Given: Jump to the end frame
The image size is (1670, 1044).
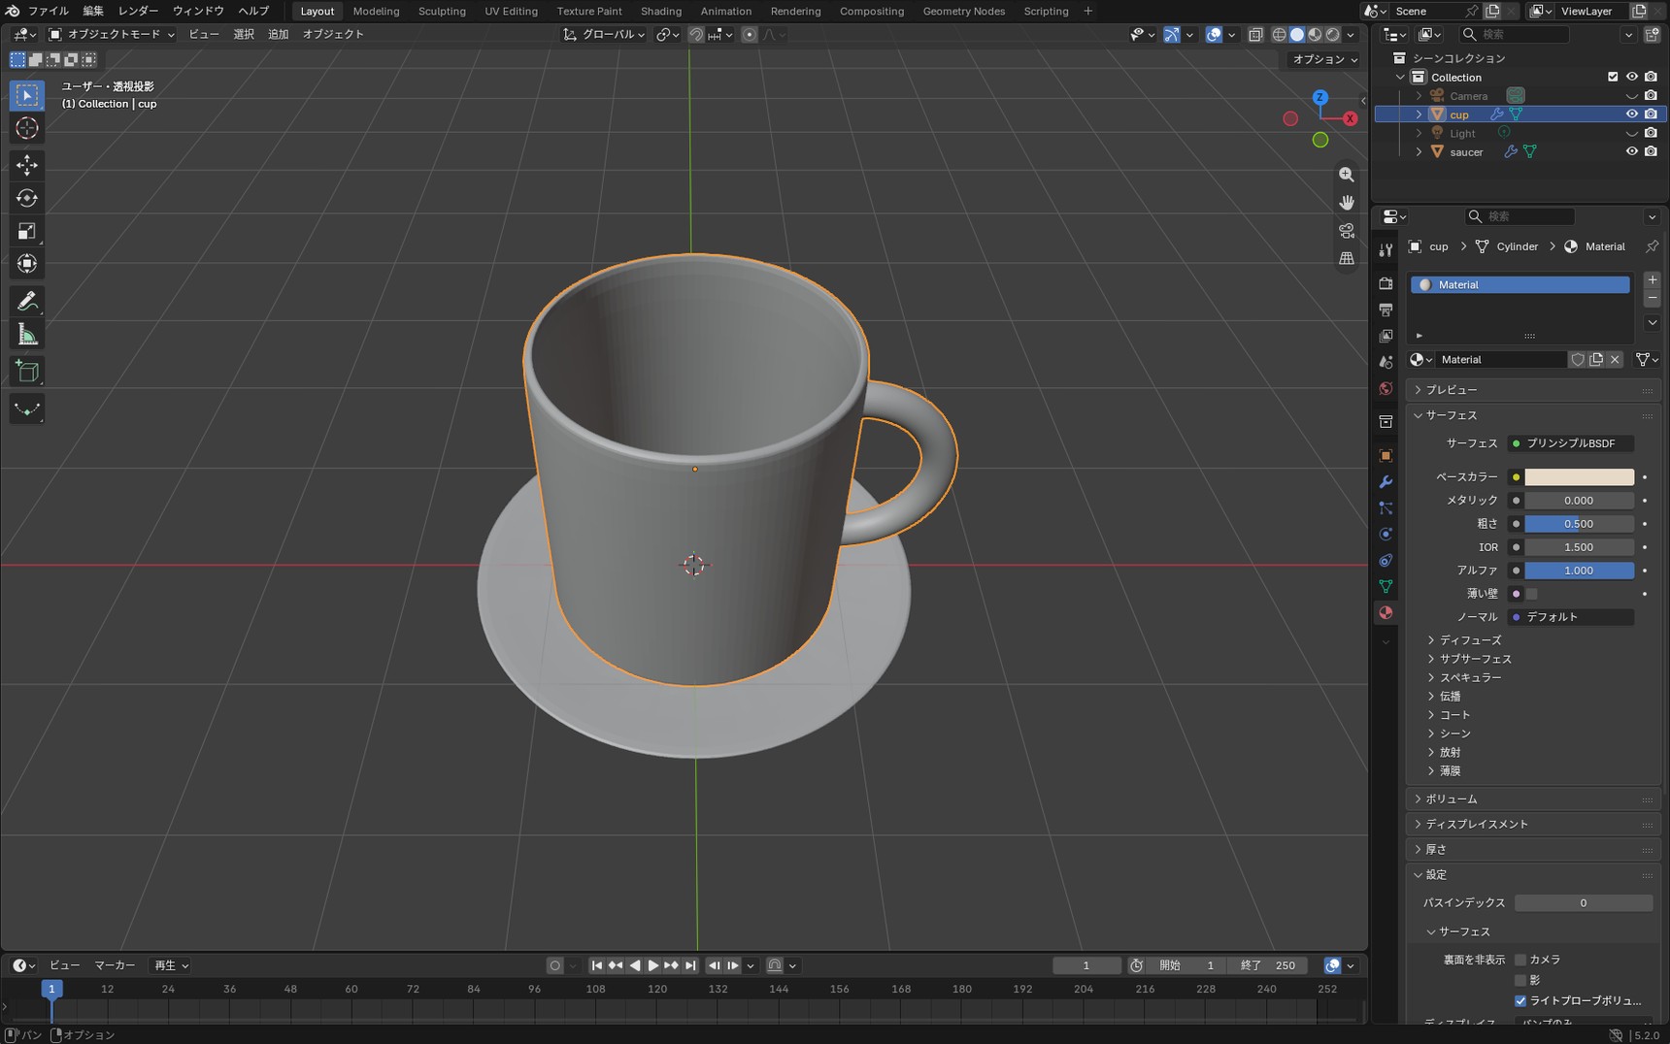Looking at the screenshot, I should tap(690, 965).
